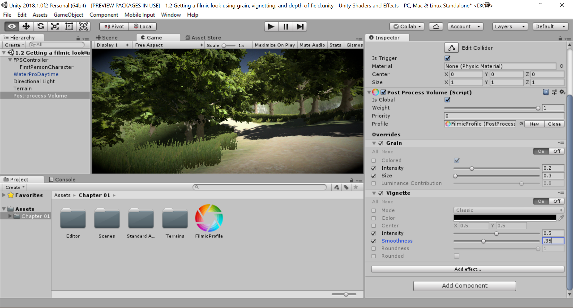Open the GameObject menu
573x308 pixels.
coord(68,15)
